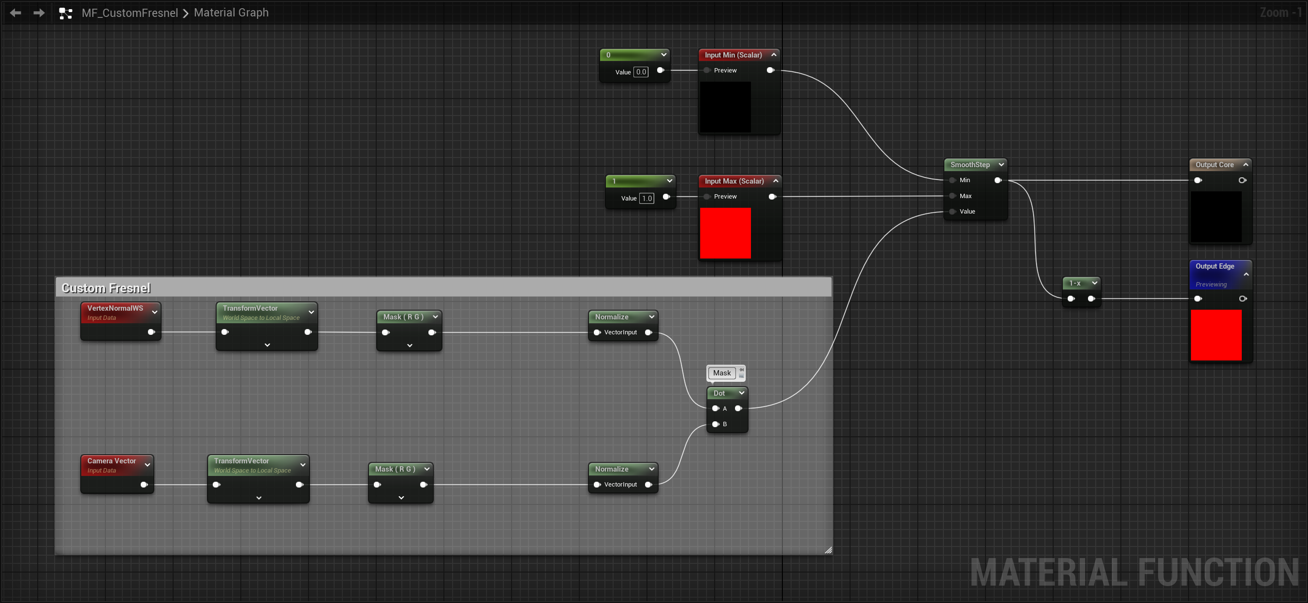1308x603 pixels.
Task: Collapse the Output Edge node preview
Action: point(1246,274)
